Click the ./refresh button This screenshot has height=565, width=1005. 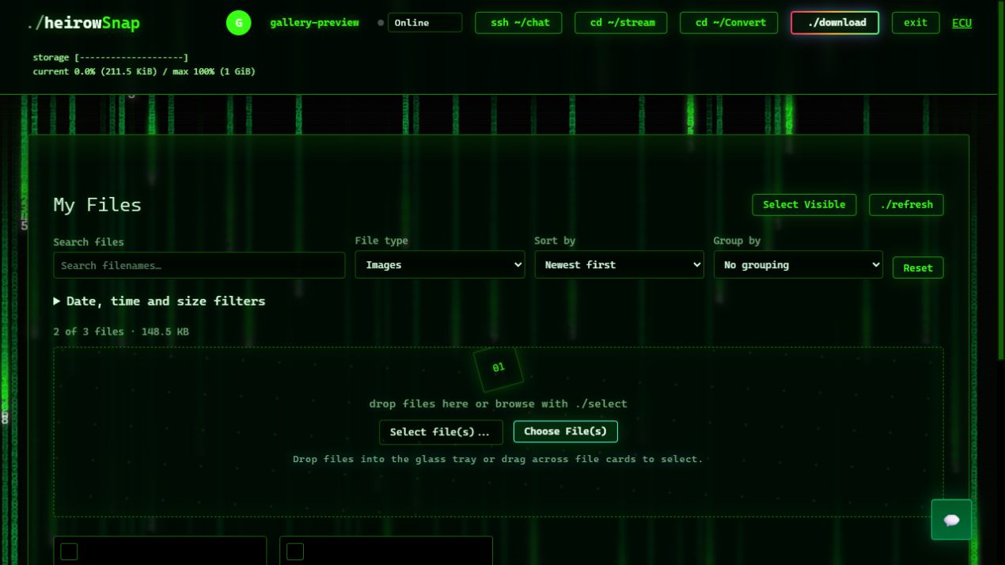coord(906,205)
